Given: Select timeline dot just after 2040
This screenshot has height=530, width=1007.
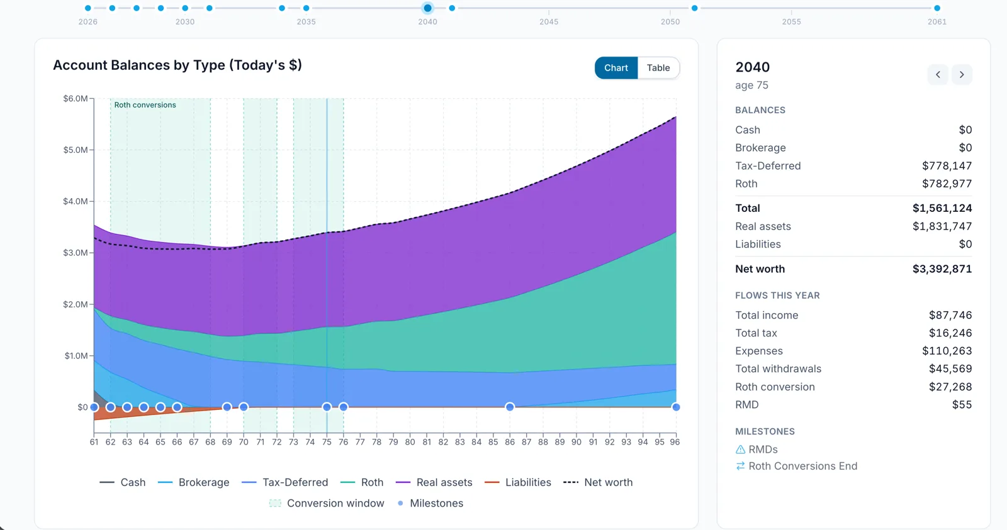Looking at the screenshot, I should (452, 8).
